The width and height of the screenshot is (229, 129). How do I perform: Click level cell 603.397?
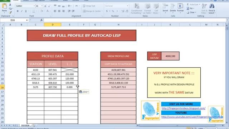coord(53,78)
